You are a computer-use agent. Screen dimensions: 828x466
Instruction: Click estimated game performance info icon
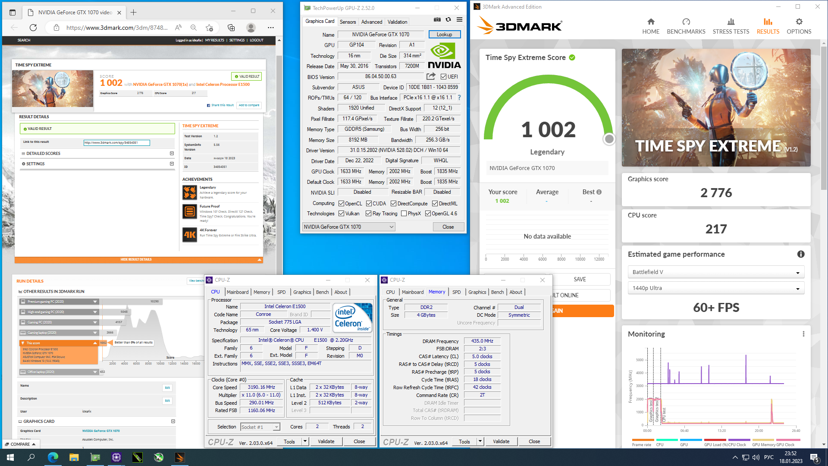801,254
